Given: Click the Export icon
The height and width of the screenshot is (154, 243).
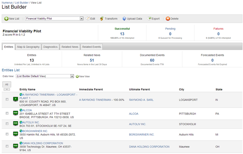Looking at the screenshot, I should tap(149, 19).
